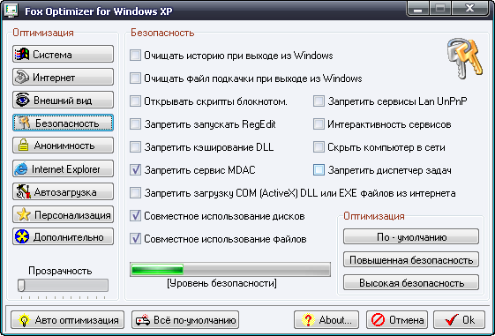
Task: Enable Очищать историю при выходе из Windows
Action: pyautogui.click(x=135, y=56)
